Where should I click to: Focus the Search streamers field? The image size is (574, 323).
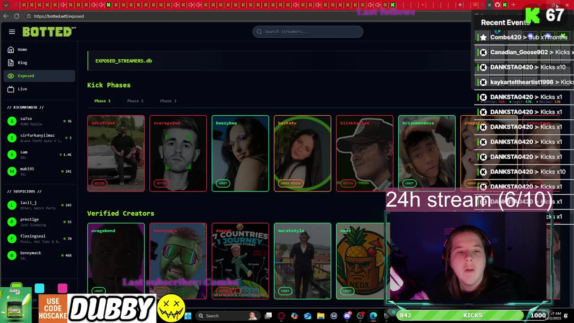coord(308,31)
